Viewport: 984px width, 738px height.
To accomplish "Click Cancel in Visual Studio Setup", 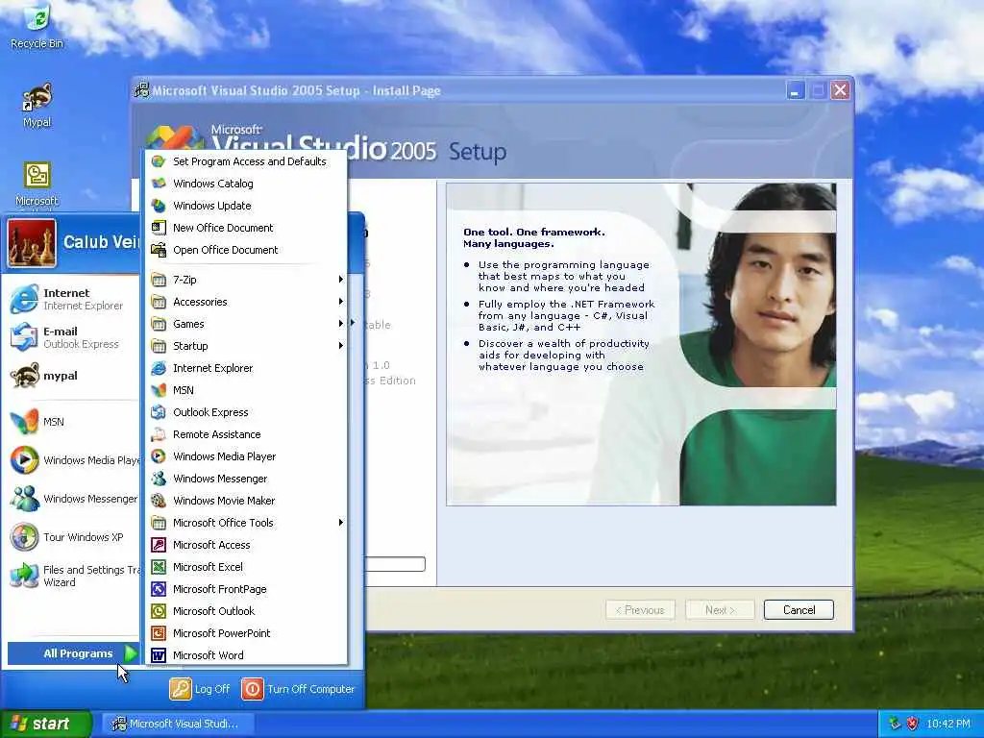I will coord(799,610).
